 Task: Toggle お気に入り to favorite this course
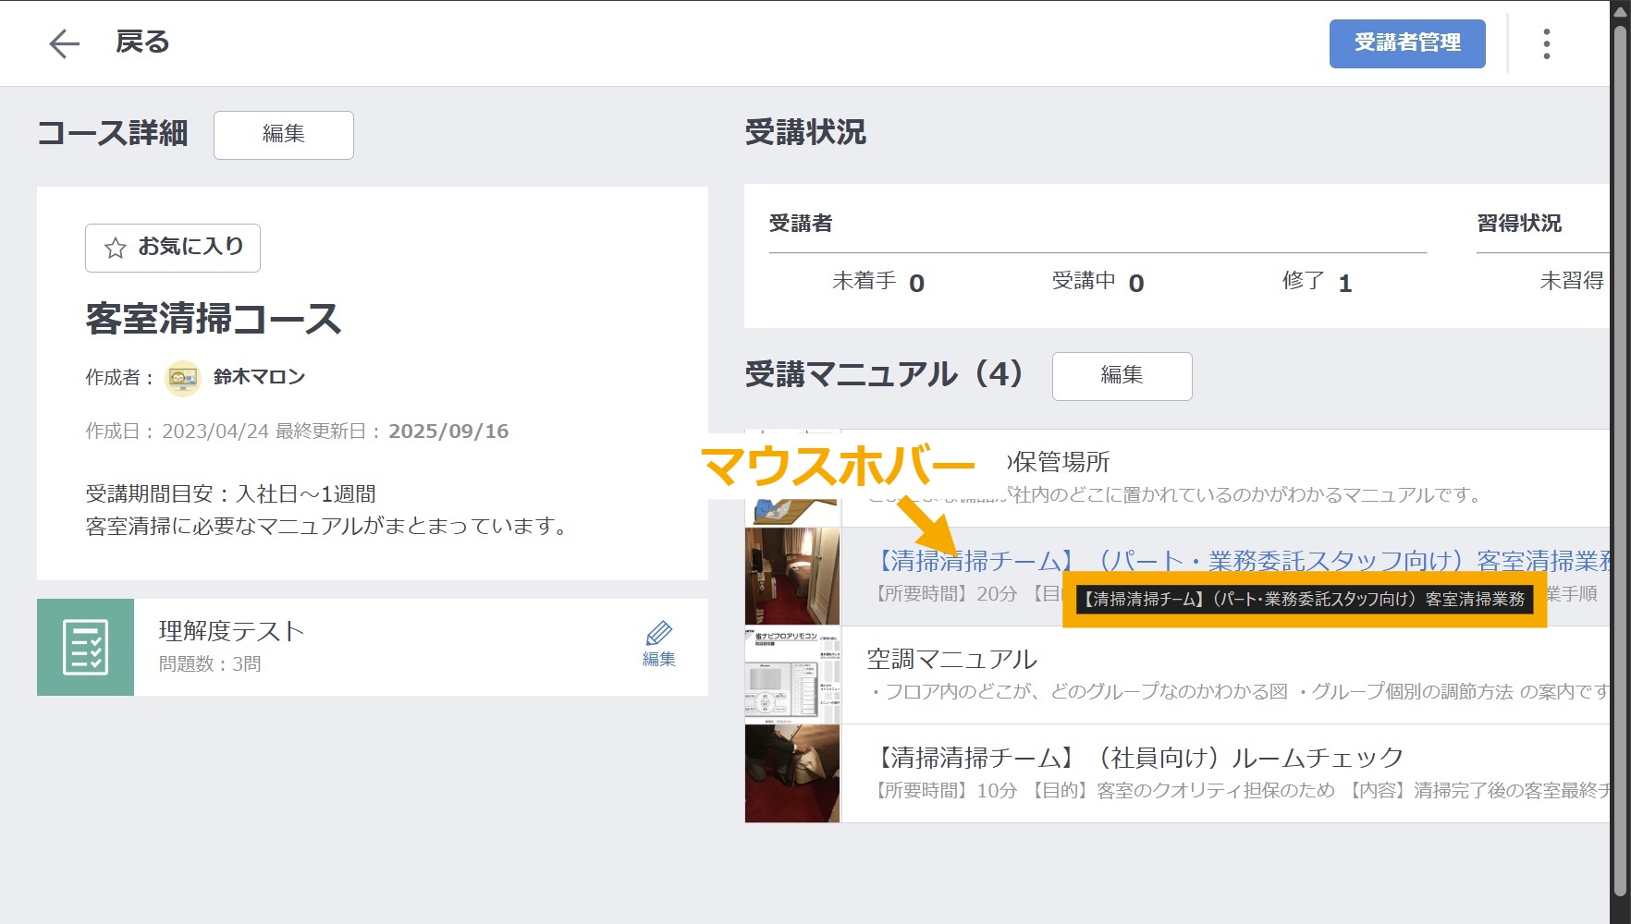point(172,248)
